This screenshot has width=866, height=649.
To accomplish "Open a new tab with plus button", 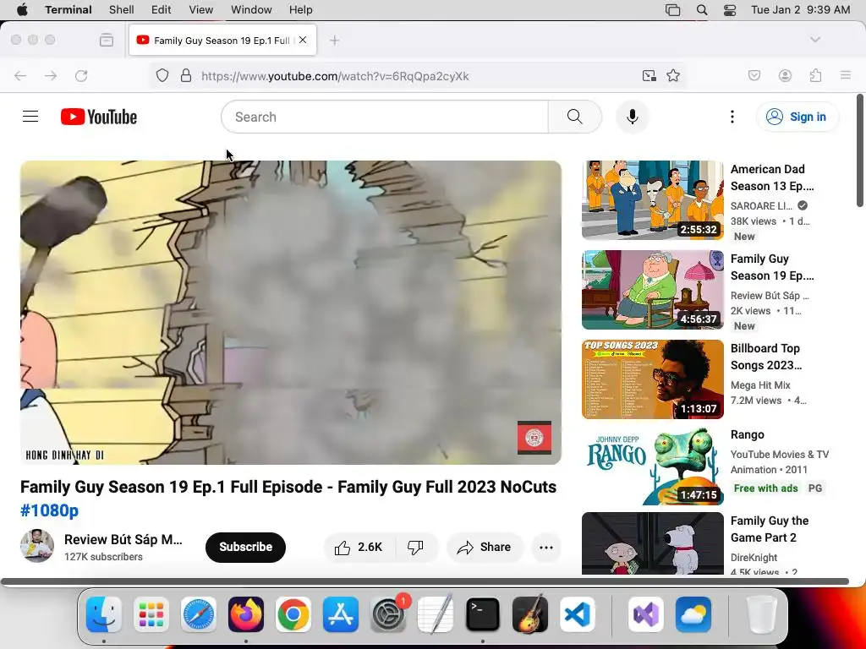I will click(x=334, y=41).
